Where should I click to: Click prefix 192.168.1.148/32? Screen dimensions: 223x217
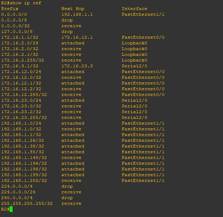coord(24,158)
